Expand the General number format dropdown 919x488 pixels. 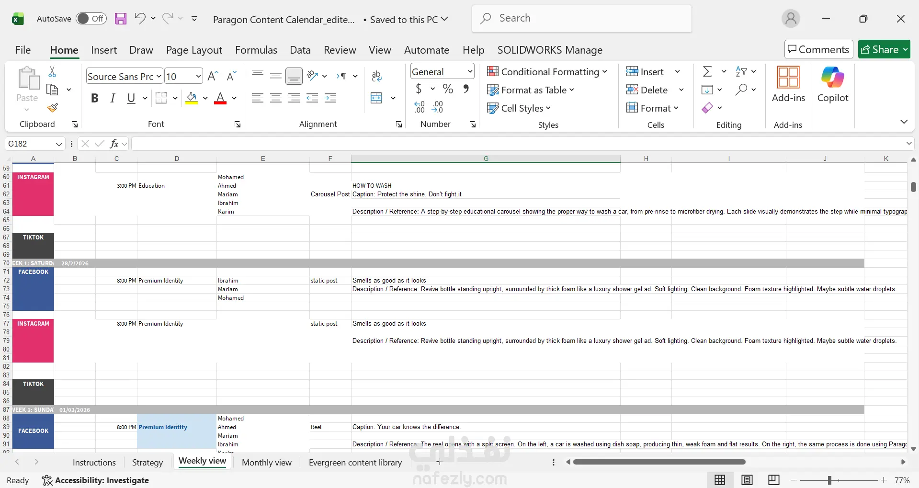[x=470, y=71]
